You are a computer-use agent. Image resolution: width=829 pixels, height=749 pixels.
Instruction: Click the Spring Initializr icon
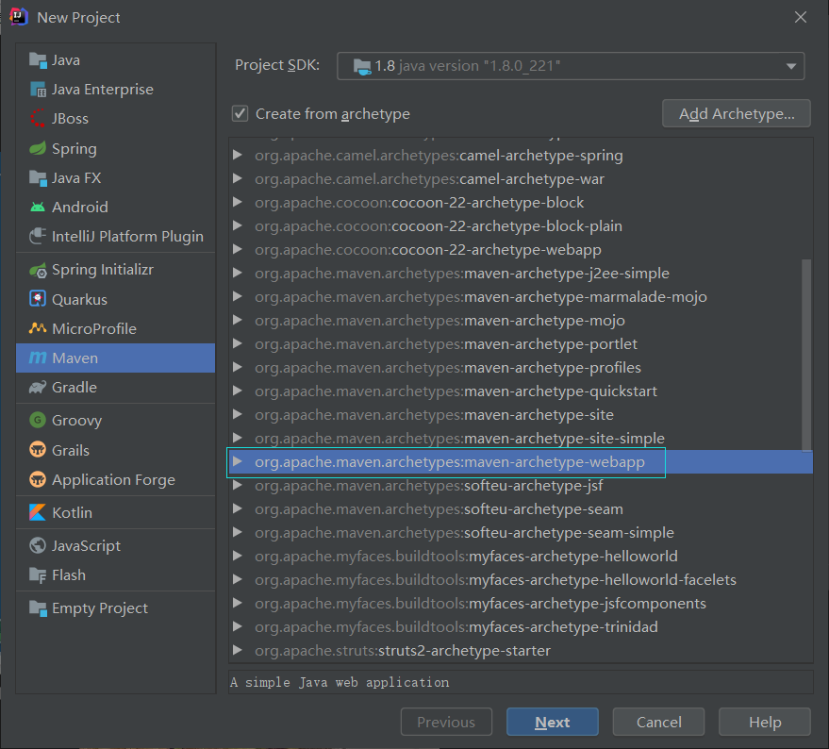pyautogui.click(x=38, y=271)
